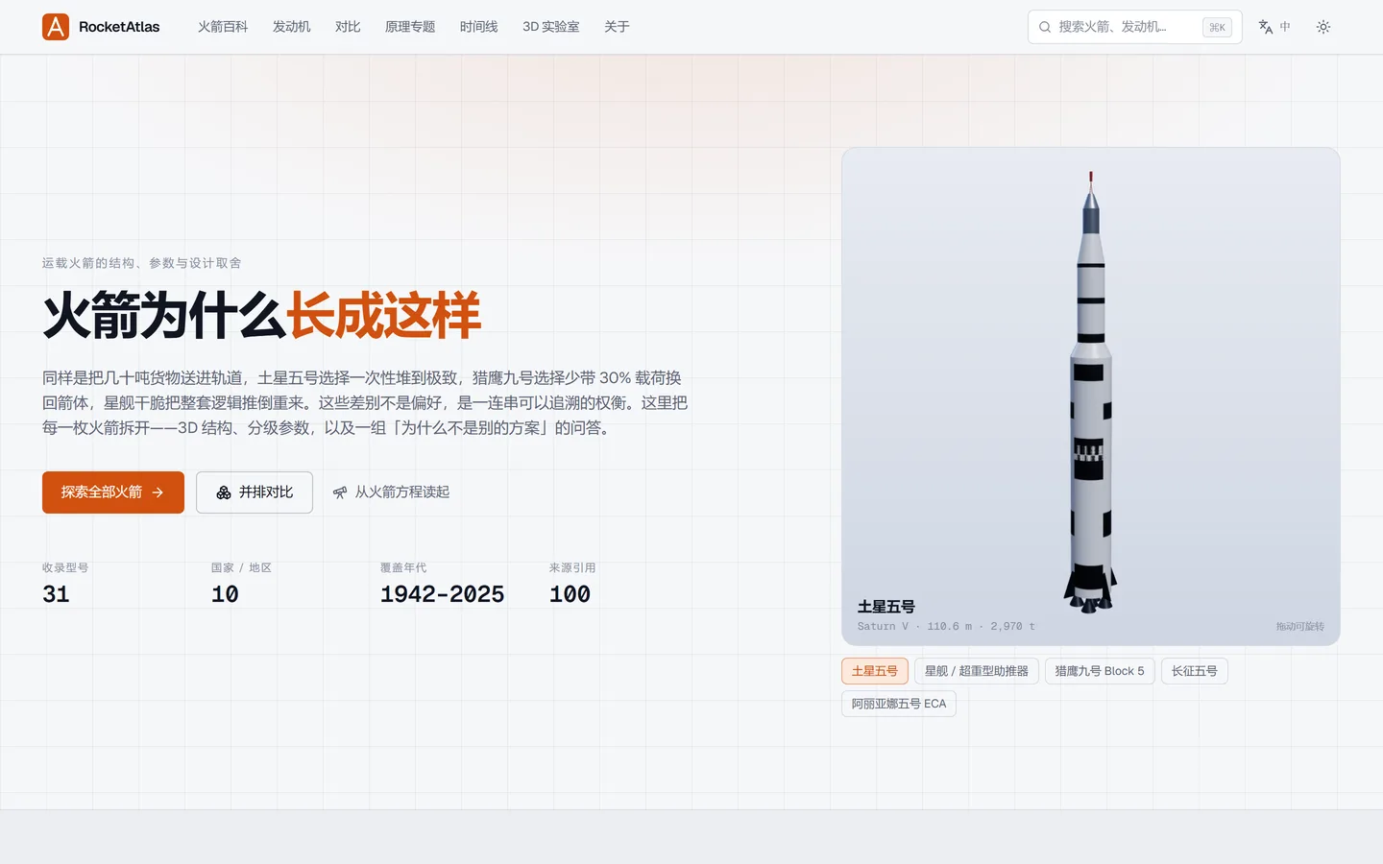This screenshot has height=864, width=1383.
Task: Click the 运载火箭的结构、参数与设计取舍 subtitle
Action: click(x=142, y=263)
